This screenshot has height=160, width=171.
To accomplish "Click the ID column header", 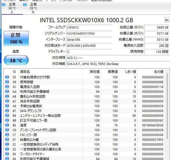I will click(14, 72).
